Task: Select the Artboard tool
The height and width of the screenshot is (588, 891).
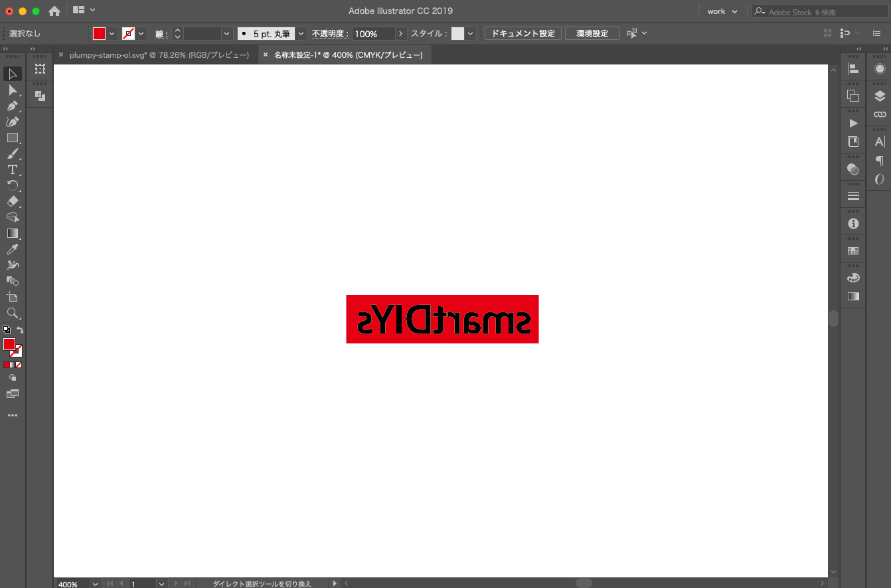Action: (13, 297)
